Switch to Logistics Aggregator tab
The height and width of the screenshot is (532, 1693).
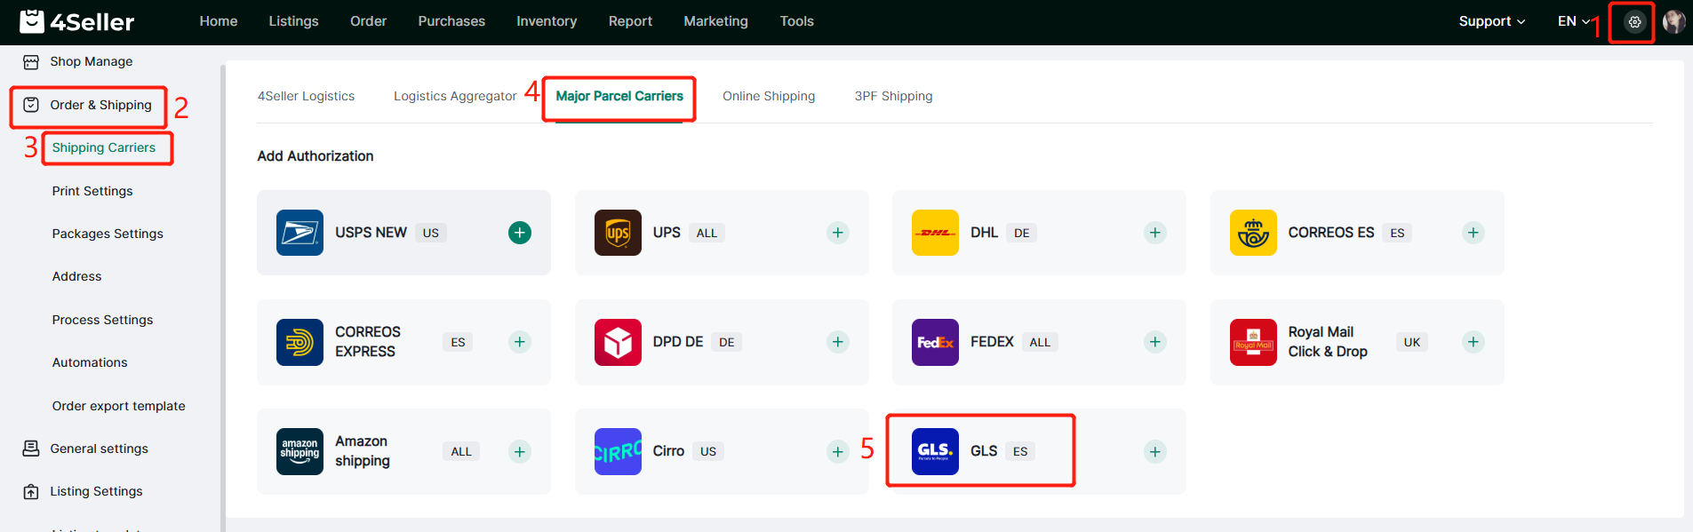[x=455, y=96]
